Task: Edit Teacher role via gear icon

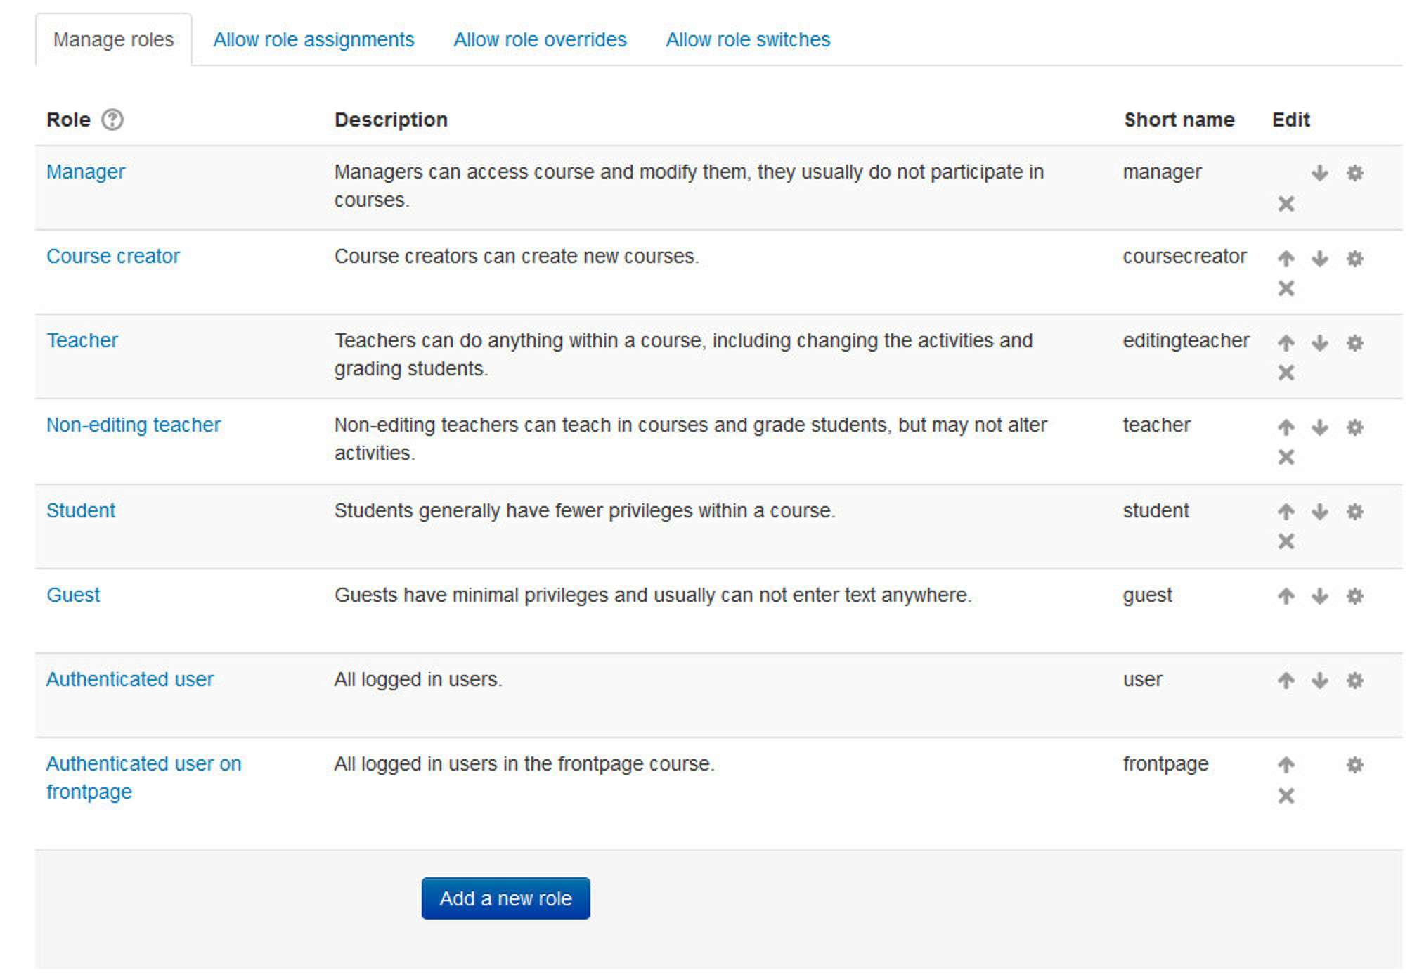Action: pos(1354,342)
